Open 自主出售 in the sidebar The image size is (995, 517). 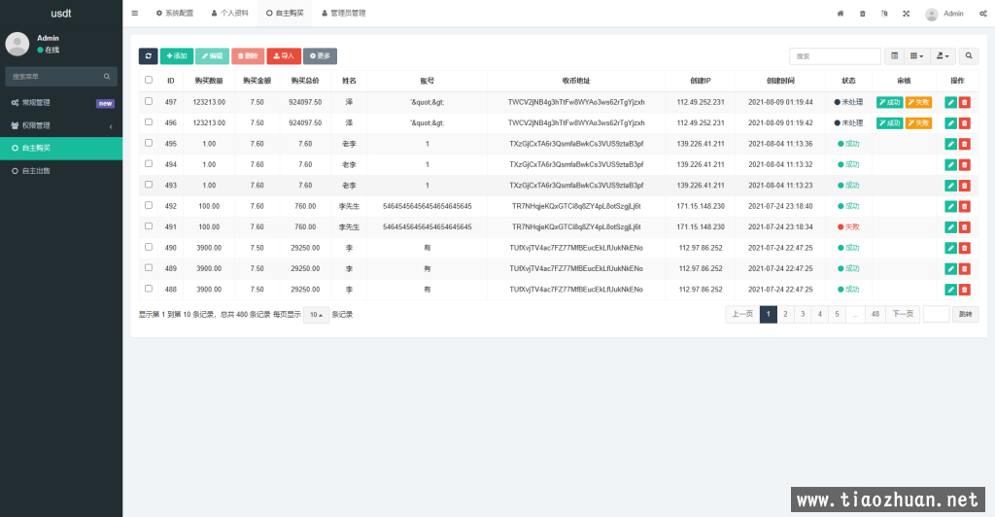(61, 171)
